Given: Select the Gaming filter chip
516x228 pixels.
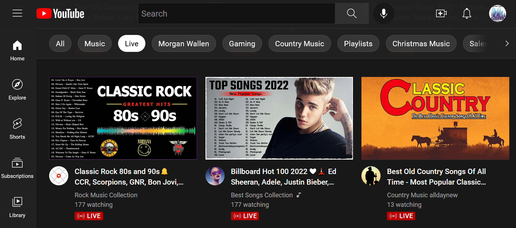Looking at the screenshot, I should (x=242, y=44).
